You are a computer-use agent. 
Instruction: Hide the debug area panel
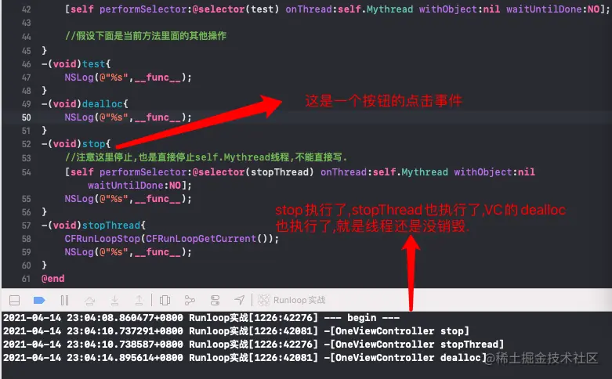14,300
